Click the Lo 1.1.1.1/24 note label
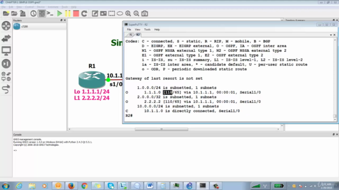Screen dimensions: 339x190 tap(92, 91)
